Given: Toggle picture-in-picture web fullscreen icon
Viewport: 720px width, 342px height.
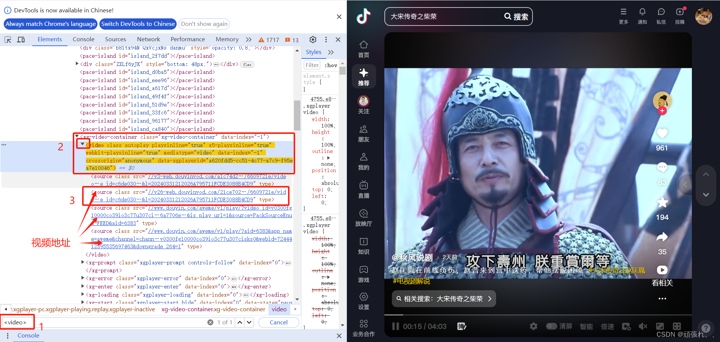Looking at the screenshot, I should 660,326.
